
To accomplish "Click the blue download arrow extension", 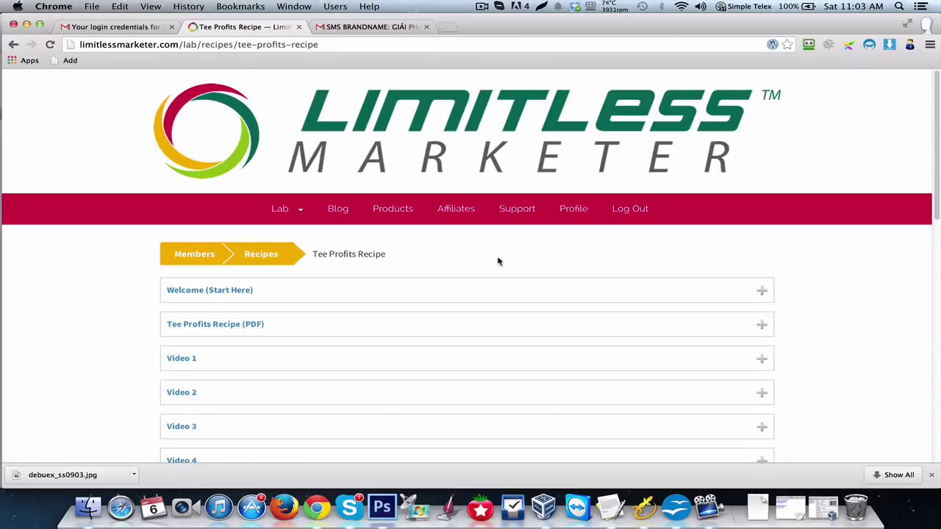I will [889, 45].
